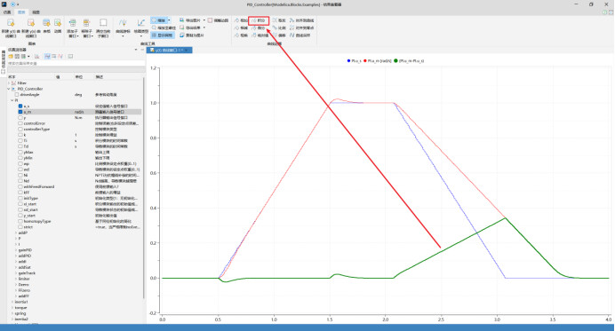The height and width of the screenshot is (331, 615).
Task: Open 绘图类型 plot type dropdown
Action: 140,28
